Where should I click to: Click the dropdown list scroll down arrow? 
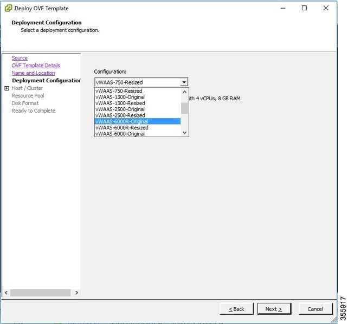coord(184,133)
